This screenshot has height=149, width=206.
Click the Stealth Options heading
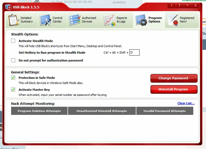coord(25,34)
